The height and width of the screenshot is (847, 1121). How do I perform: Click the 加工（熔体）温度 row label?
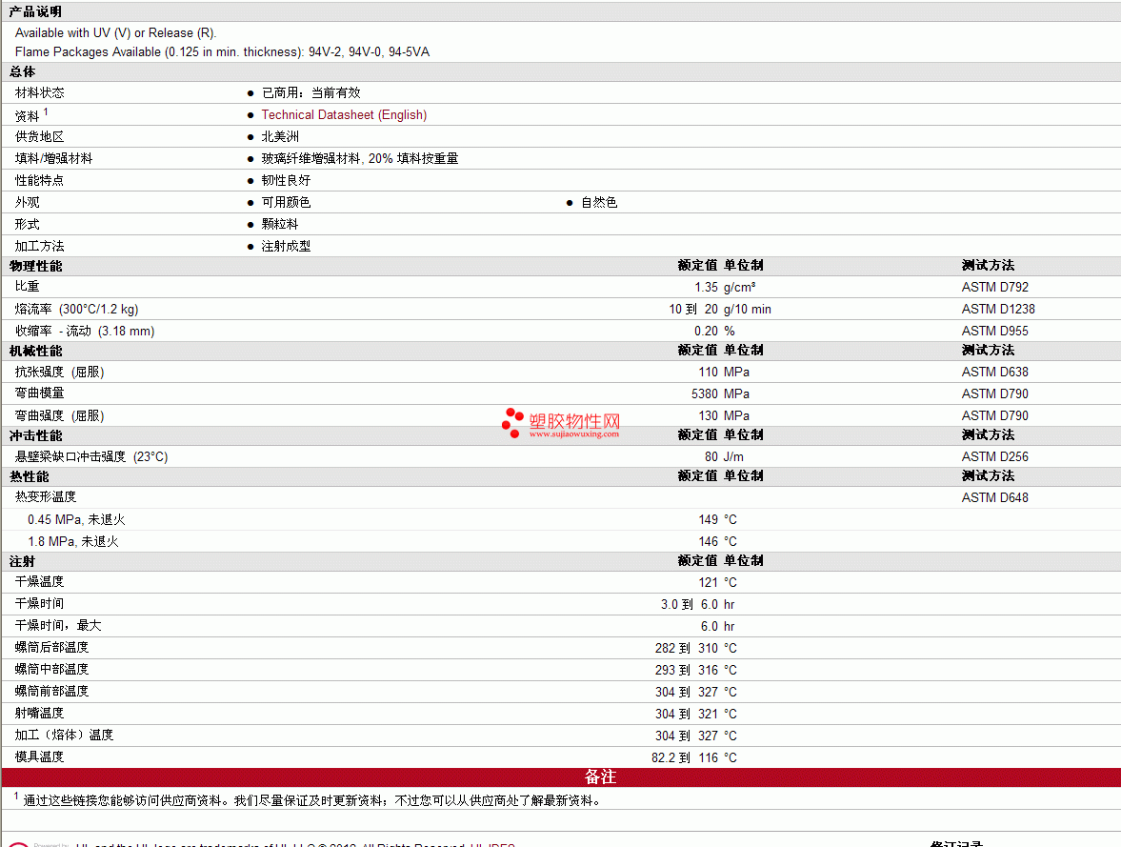[65, 735]
